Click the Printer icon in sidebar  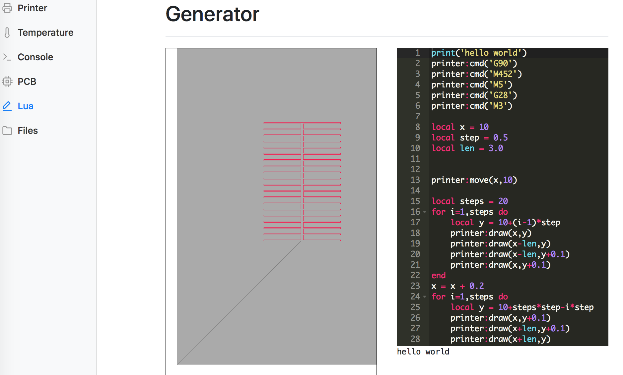click(x=7, y=8)
